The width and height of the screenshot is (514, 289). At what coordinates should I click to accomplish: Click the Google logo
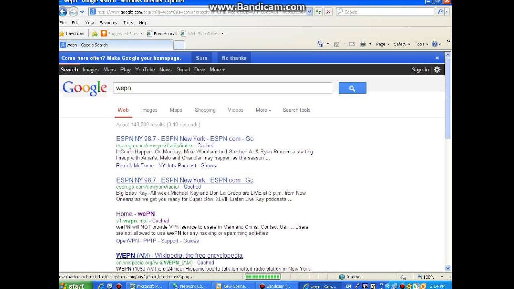point(85,88)
